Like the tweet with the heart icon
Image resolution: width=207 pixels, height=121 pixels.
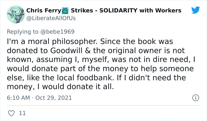click(x=12, y=112)
